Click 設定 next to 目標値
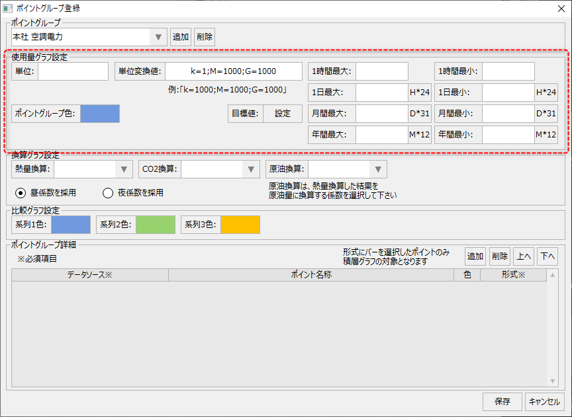This screenshot has width=572, height=417. (283, 114)
